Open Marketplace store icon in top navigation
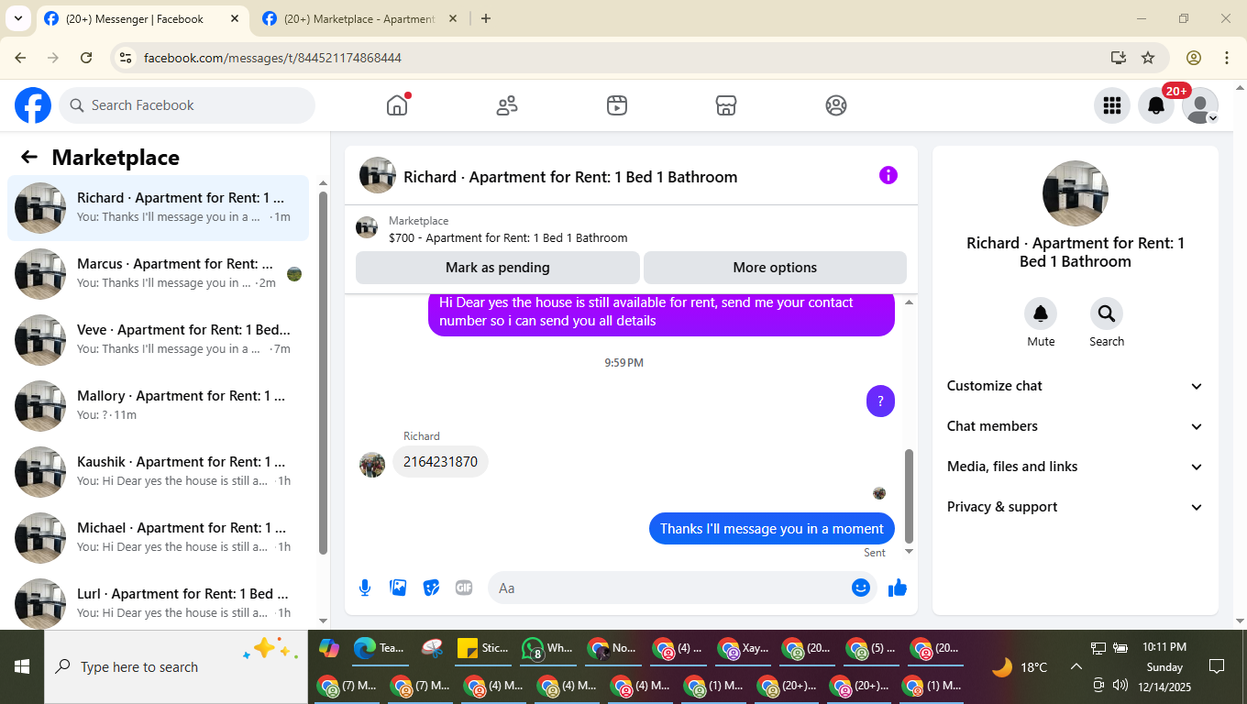This screenshot has height=704, width=1247. [726, 105]
